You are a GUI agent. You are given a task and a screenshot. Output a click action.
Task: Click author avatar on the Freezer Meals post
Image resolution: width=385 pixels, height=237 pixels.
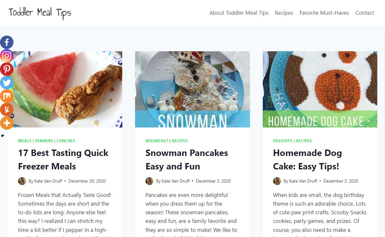[x=22, y=181]
